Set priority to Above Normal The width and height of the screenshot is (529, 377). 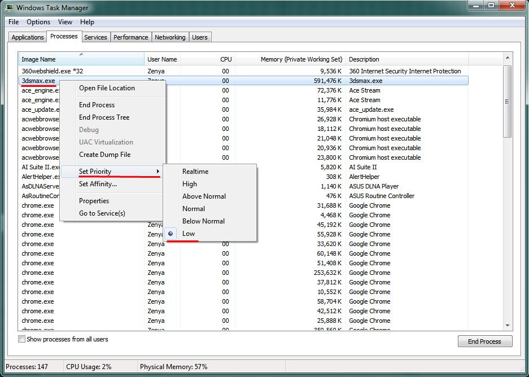tap(204, 196)
